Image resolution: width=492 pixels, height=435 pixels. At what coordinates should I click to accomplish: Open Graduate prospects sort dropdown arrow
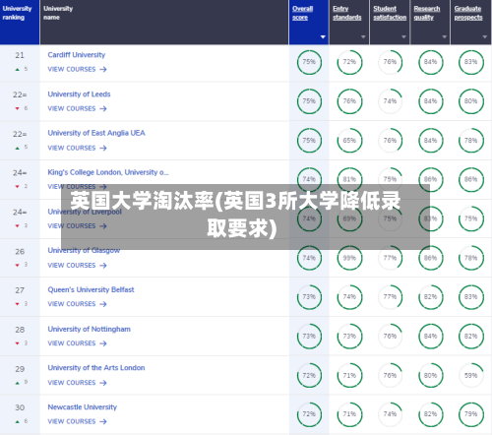[485, 37]
